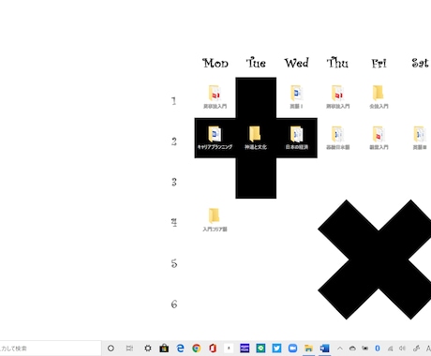431x356 pixels.
Task: Select the 神道と文化 folder
Action: [x=256, y=138]
